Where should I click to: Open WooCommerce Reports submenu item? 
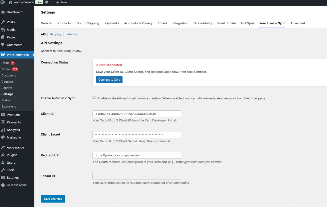coord(7,88)
